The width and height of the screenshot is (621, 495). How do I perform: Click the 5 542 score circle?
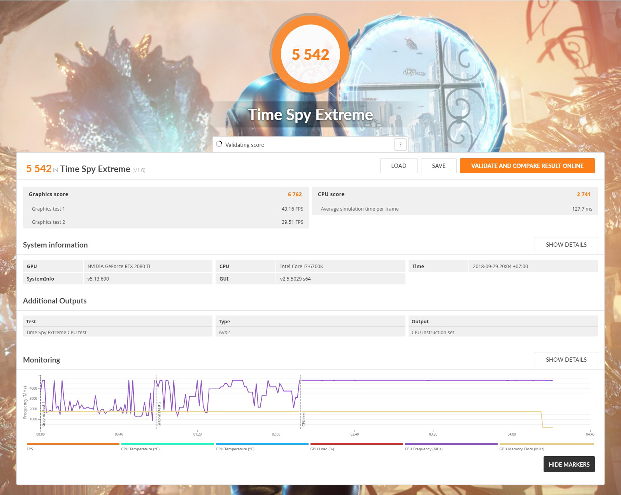pos(310,54)
